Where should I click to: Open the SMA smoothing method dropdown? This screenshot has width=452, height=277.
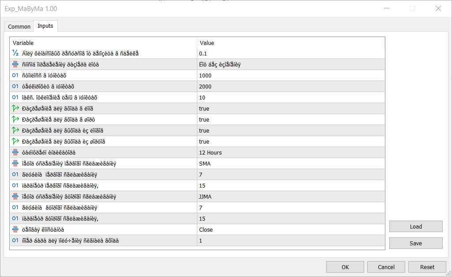click(290, 163)
